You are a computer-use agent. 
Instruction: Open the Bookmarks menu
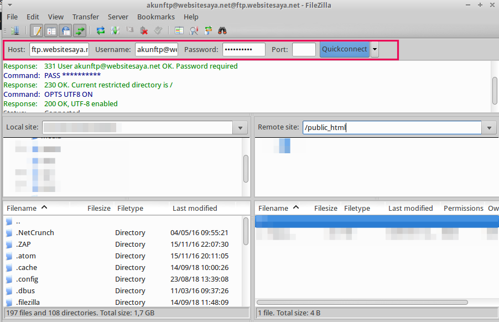click(x=156, y=17)
